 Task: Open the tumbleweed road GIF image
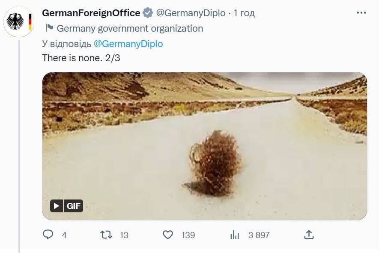(204, 146)
